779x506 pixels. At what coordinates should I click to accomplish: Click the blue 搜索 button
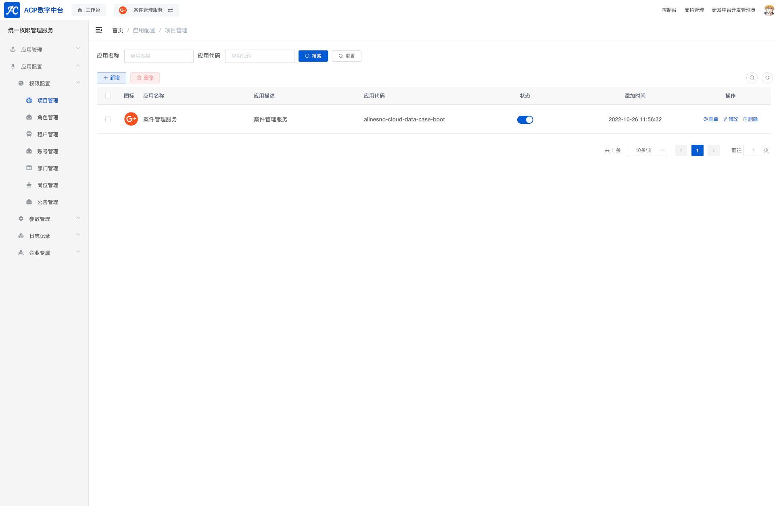click(313, 56)
